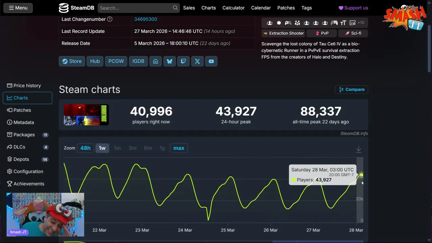Set chart zoom to 3m
The height and width of the screenshot is (243, 432).
pyautogui.click(x=132, y=148)
